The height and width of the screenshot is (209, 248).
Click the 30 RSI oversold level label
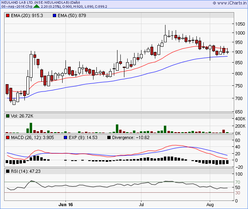(237, 193)
